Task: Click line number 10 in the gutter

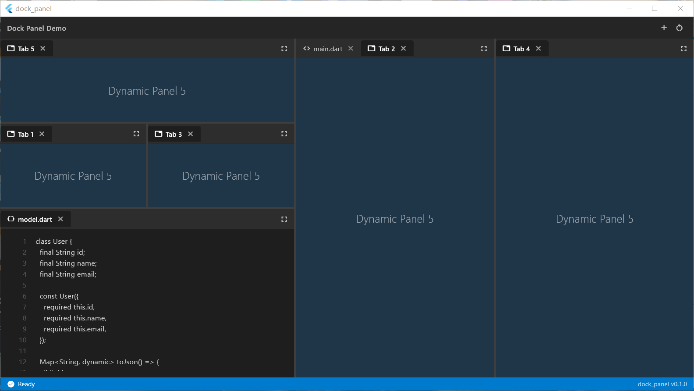Action: [23, 340]
